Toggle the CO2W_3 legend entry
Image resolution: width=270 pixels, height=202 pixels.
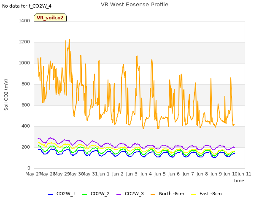(x=130, y=194)
